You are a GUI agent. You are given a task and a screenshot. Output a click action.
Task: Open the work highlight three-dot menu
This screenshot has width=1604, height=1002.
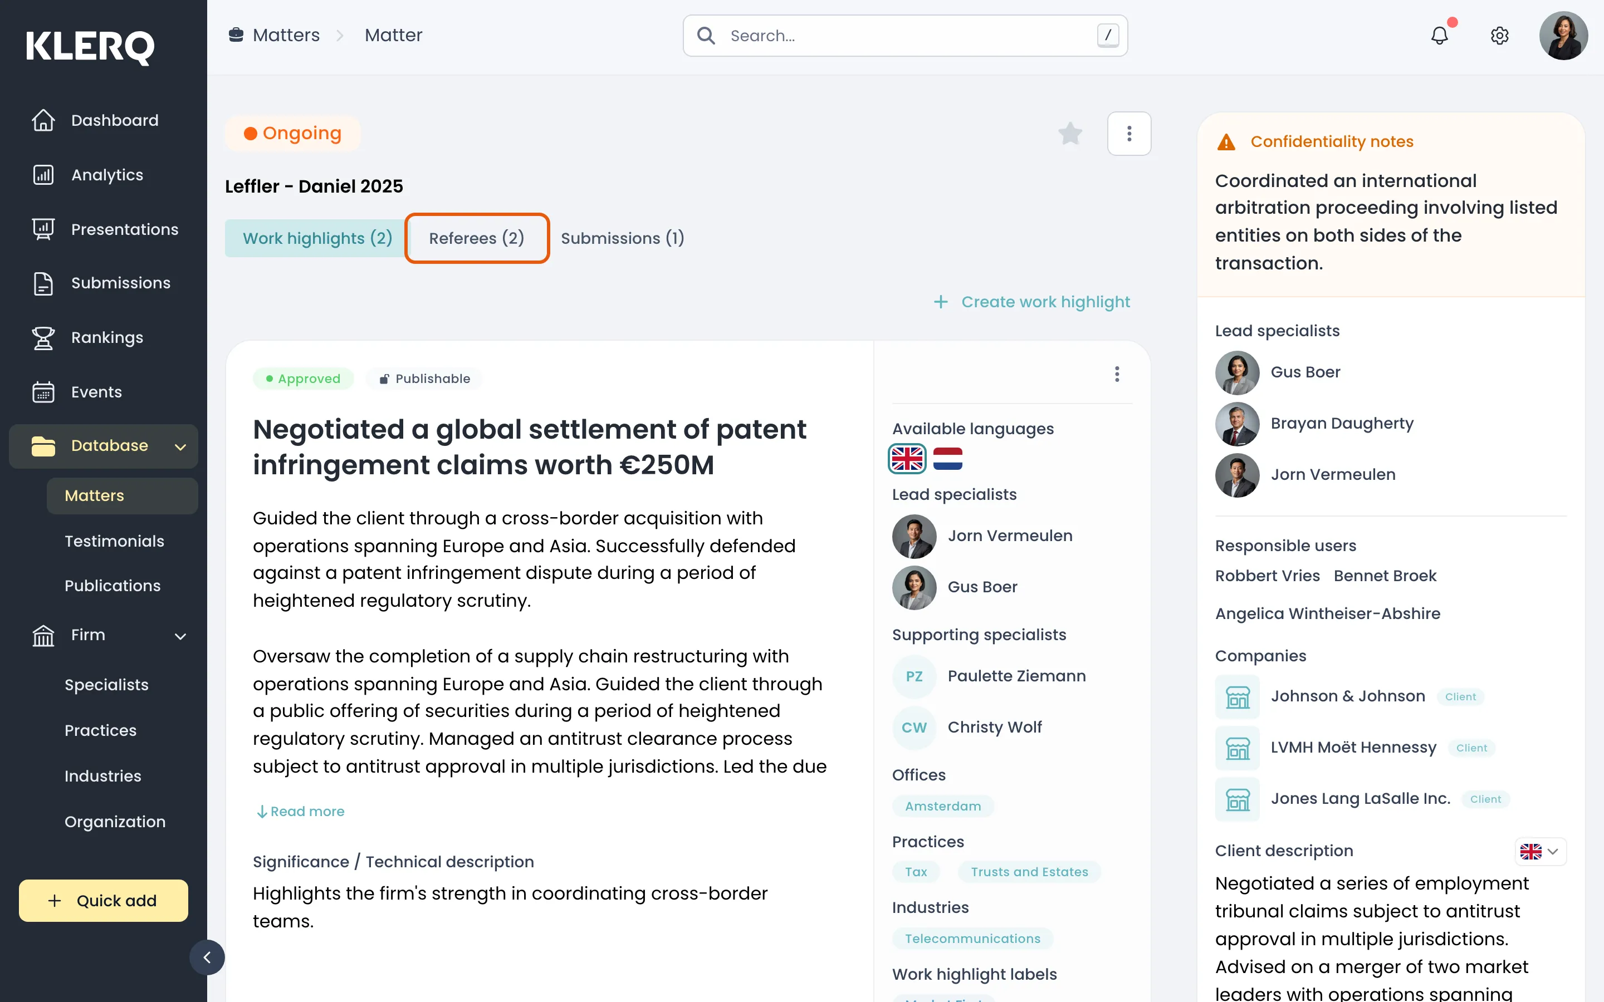pos(1117,375)
